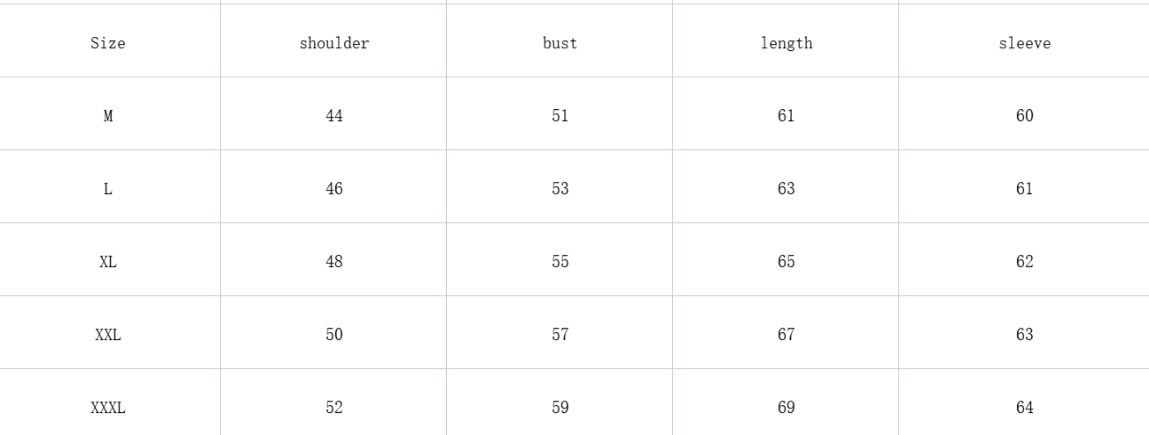The image size is (1149, 435).
Task: Select the length column header
Action: click(x=787, y=43)
